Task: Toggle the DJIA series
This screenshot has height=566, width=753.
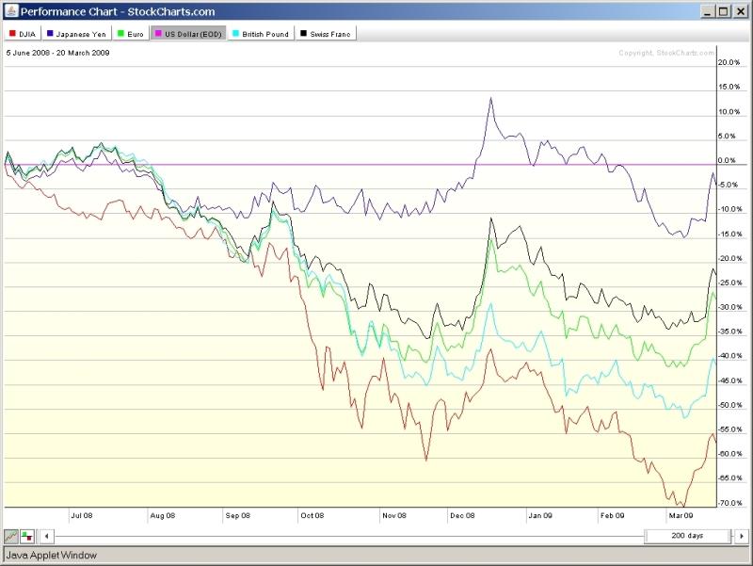Action: click(x=22, y=33)
